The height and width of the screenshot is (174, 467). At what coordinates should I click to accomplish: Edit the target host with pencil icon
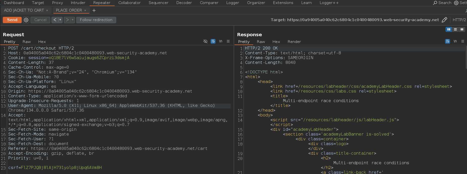[x=445, y=20]
